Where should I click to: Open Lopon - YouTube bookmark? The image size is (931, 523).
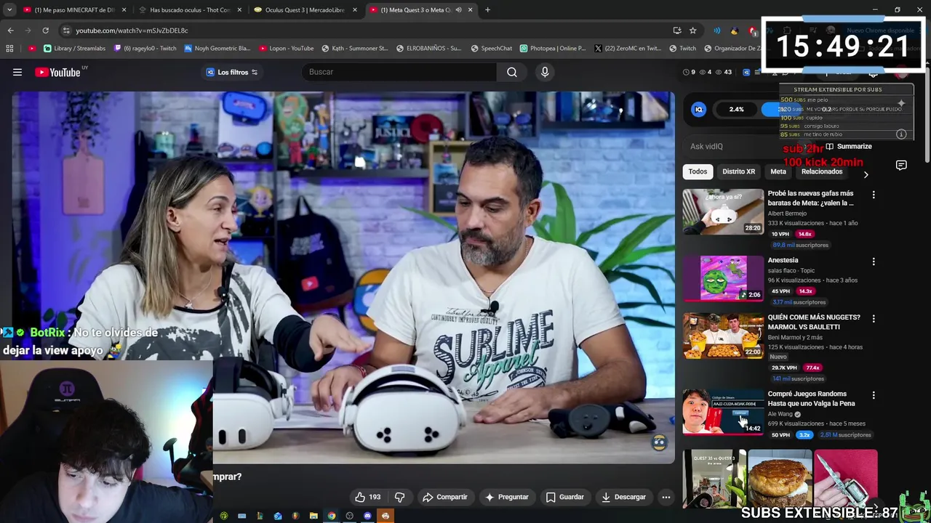click(x=286, y=49)
